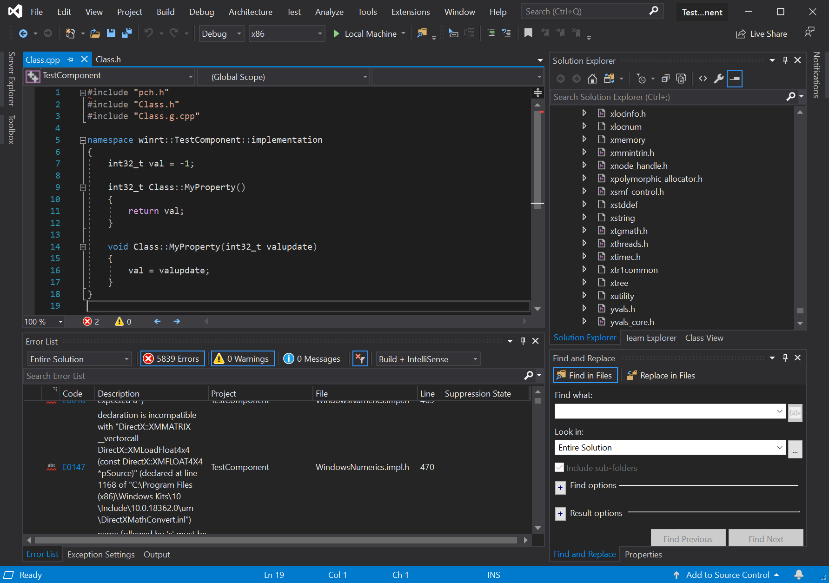Toggle the 0 Warnings filter
Viewport: 829px width, 583px height.
pos(243,359)
